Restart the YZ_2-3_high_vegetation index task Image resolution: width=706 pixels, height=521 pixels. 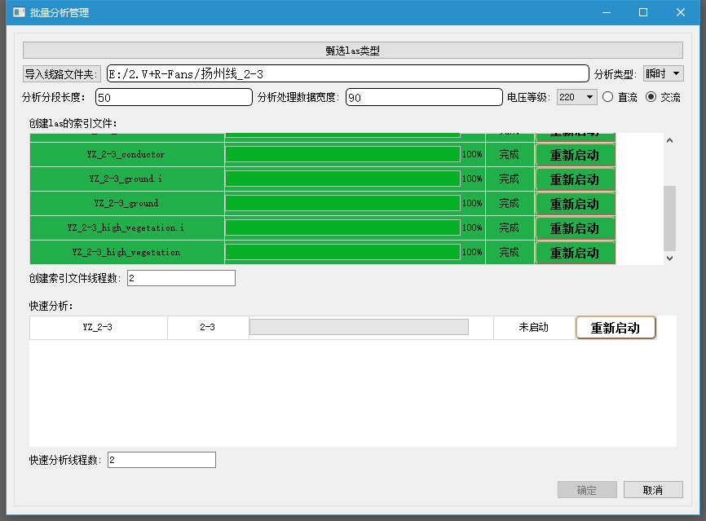tap(575, 252)
